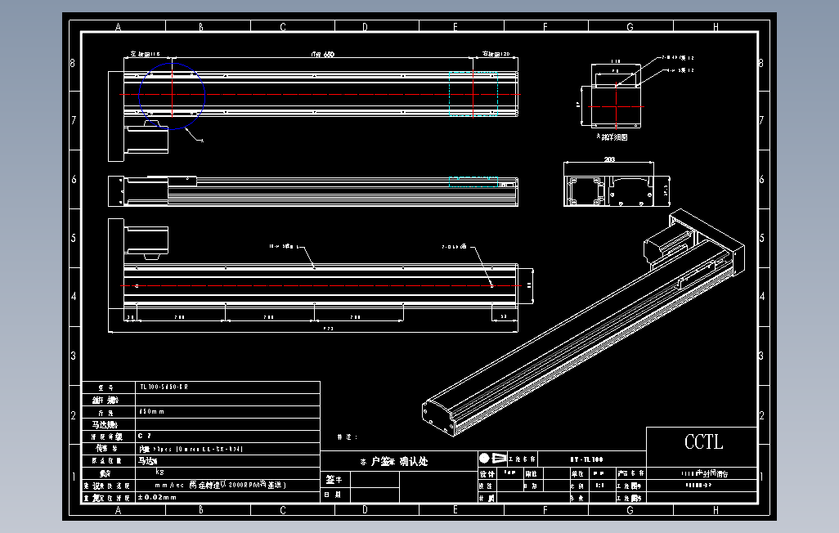This screenshot has height=533, width=839.
Task: Select the model number cell starting with 'TL'
Action: (228, 387)
